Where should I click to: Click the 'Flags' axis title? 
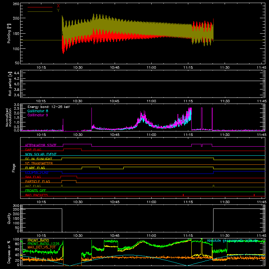pos(13,168)
